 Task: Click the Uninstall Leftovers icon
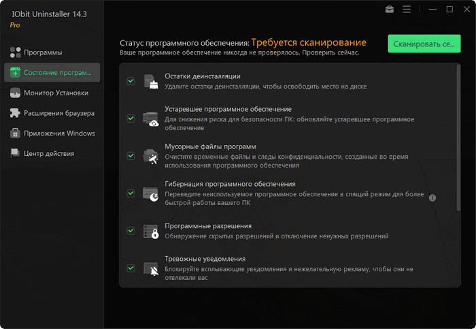(151, 82)
